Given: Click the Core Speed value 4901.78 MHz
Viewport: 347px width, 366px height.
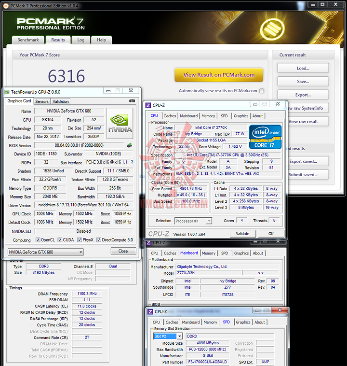Looking at the screenshot, I should (x=191, y=188).
